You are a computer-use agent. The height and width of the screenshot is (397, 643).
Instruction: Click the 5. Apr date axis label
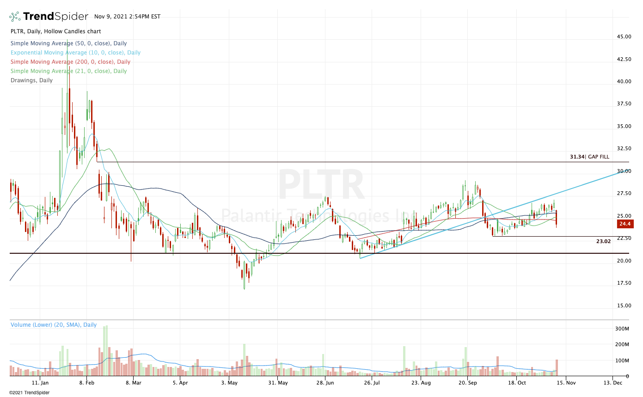coord(180,383)
